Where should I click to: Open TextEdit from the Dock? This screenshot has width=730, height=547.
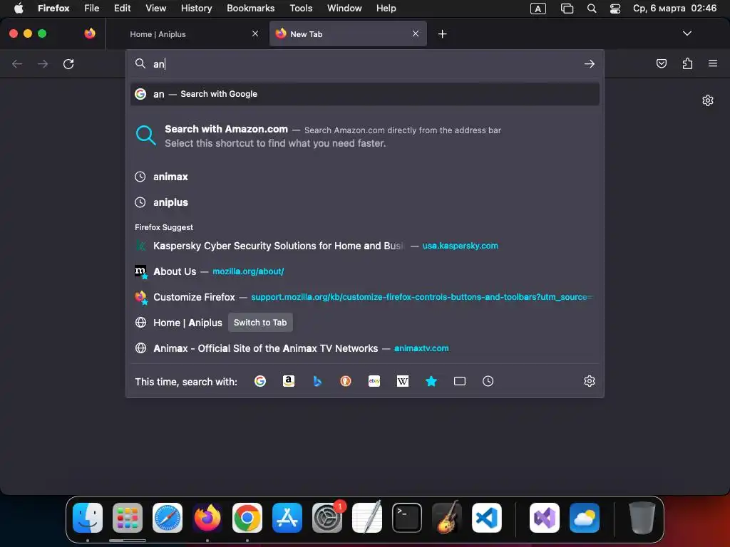(367, 517)
